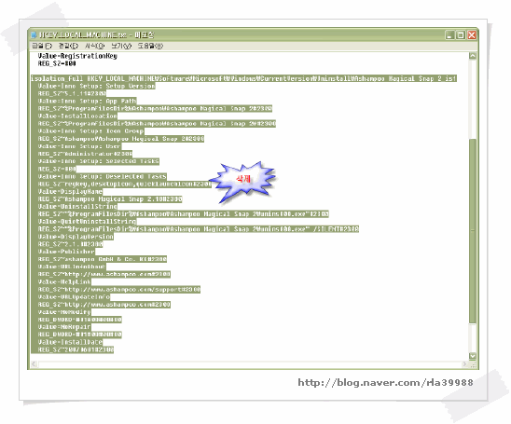Click the Value=DisplayName line
Screen dimensions: 511x424
coord(70,191)
